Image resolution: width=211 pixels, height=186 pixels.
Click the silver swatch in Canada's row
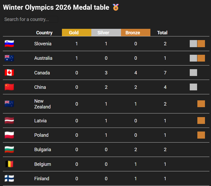tap(193, 73)
